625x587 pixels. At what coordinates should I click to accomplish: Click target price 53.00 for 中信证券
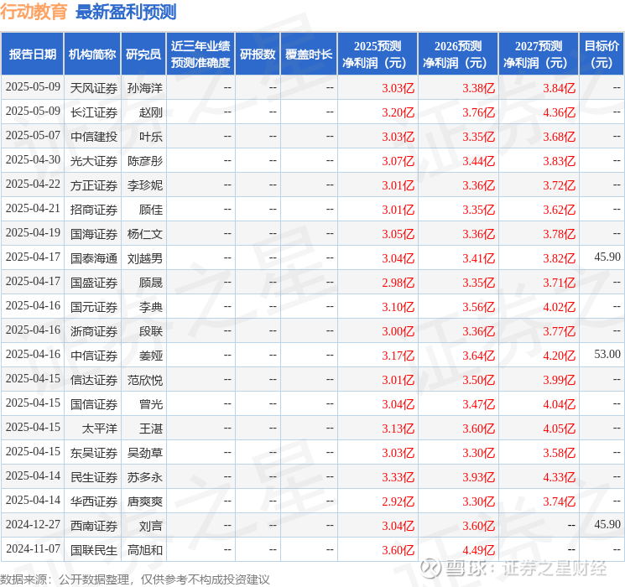pyautogui.click(x=607, y=354)
